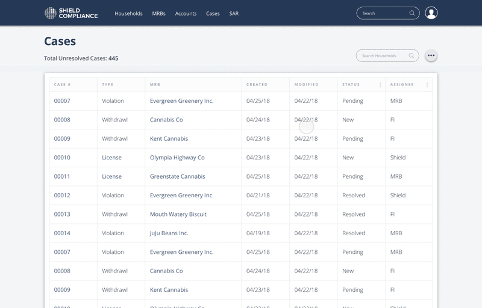
Task: Focus the Search Households input field
Action: click(382, 56)
